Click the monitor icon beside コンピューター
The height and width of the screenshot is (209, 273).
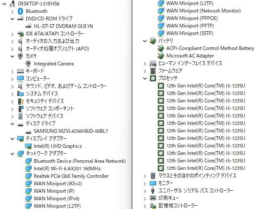click(20, 79)
